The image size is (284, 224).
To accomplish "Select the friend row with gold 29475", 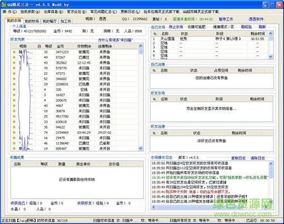I will (x=74, y=138).
